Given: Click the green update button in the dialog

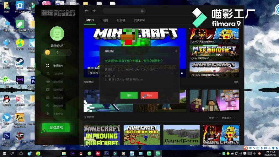Looking at the screenshot, I should 129,95.
